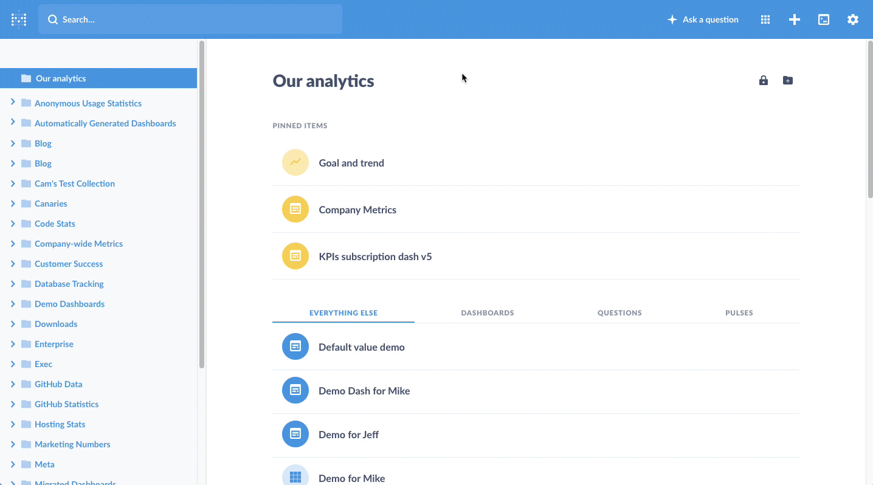
Task: Open the admin settings gear icon
Action: click(x=852, y=19)
